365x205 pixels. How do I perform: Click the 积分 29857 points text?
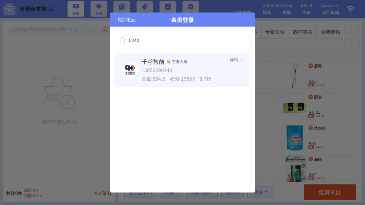pyautogui.click(x=182, y=79)
